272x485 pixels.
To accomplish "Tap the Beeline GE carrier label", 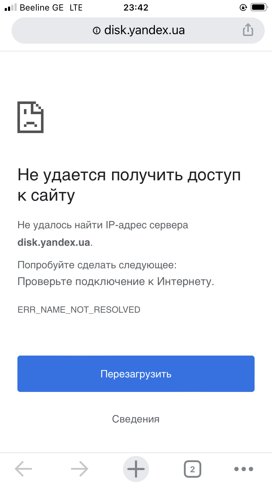I will click(x=42, y=7).
